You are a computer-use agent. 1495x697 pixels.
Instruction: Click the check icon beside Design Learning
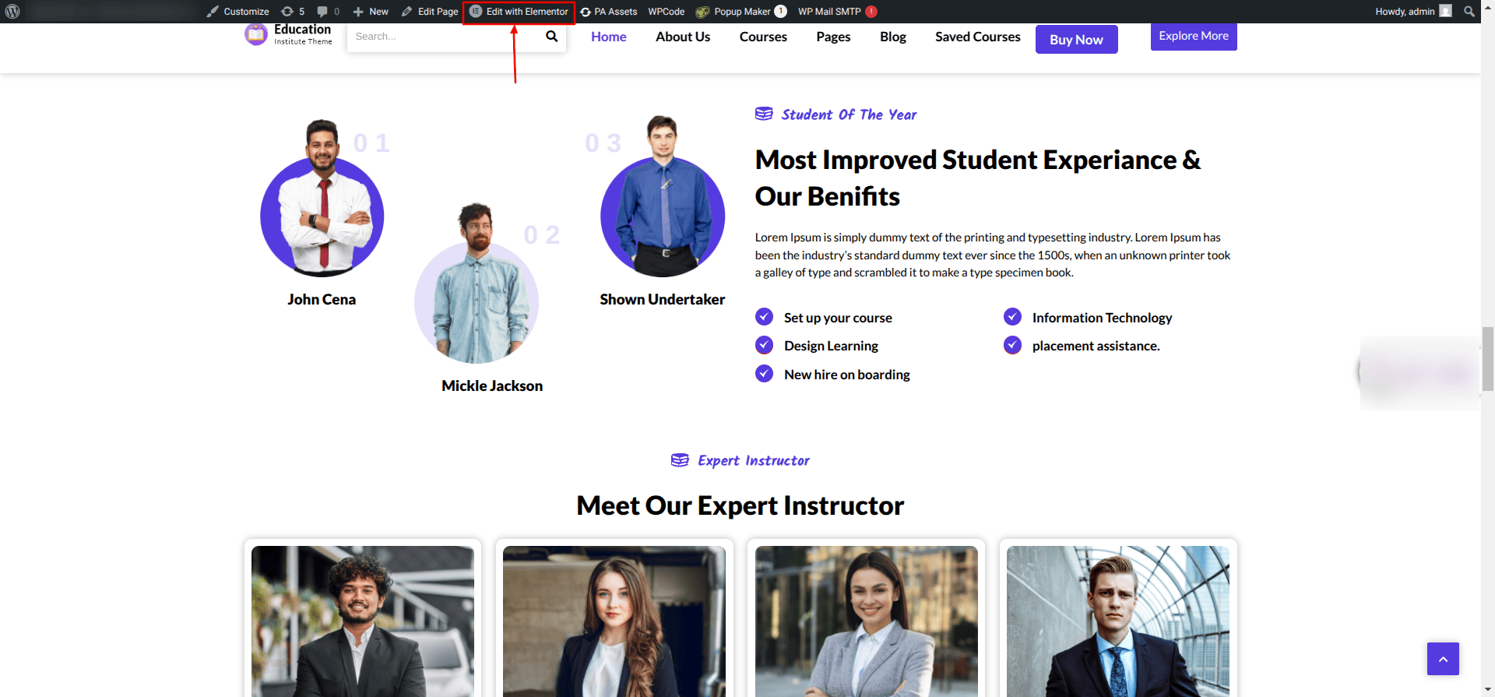(x=765, y=345)
